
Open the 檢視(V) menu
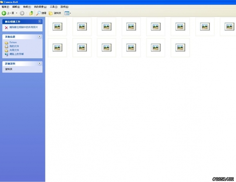tap(27, 7)
